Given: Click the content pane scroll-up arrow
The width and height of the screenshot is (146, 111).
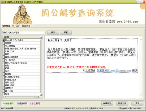Looking at the screenshot, I should [x=141, y=39].
